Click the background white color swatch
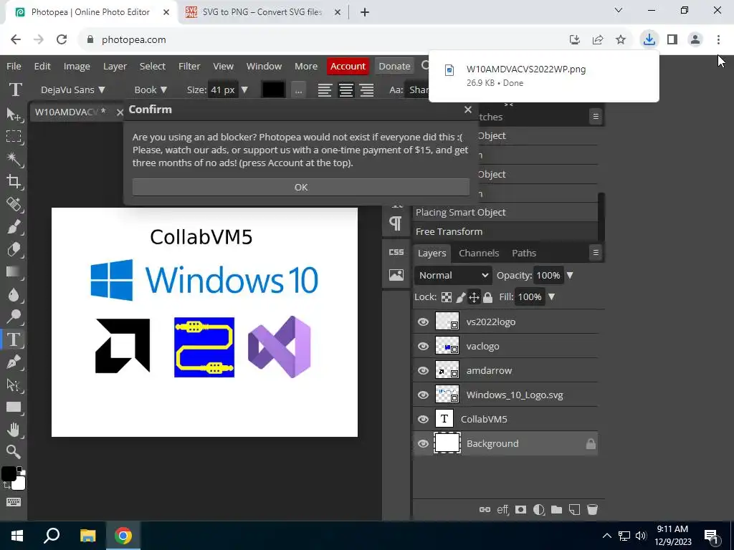This screenshot has height=550, width=734. click(x=19, y=483)
